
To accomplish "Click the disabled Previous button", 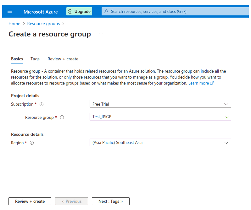I will tap(71, 201).
